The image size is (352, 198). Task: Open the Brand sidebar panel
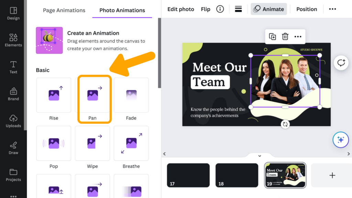click(x=13, y=94)
